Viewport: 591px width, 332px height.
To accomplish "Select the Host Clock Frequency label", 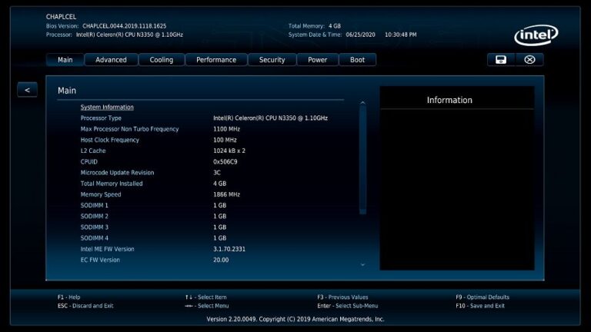I will click(110, 140).
